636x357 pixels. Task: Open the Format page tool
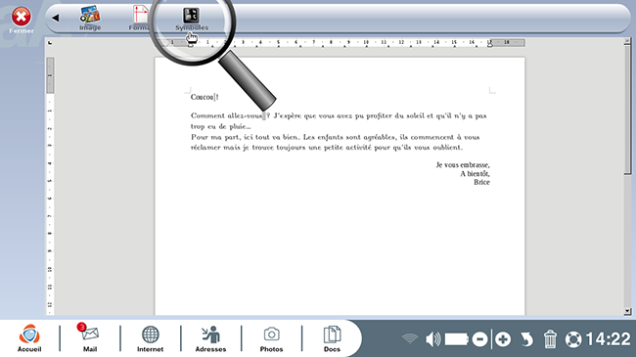(x=140, y=18)
